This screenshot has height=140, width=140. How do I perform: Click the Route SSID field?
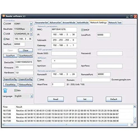pyautogui.click(x=64, y=53)
